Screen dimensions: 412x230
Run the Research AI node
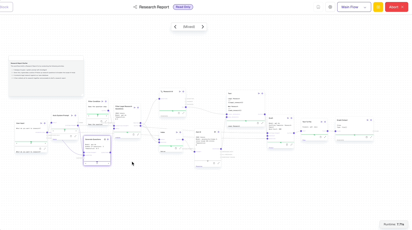180,91
